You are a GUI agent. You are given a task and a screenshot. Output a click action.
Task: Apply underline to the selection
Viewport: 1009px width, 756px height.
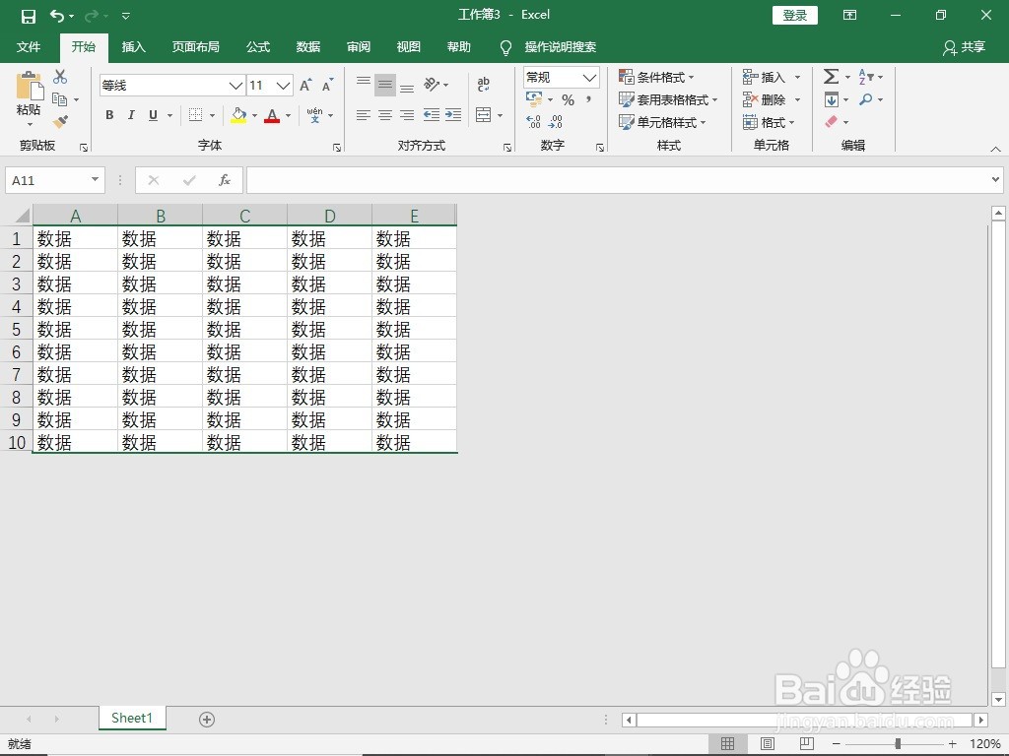(154, 115)
